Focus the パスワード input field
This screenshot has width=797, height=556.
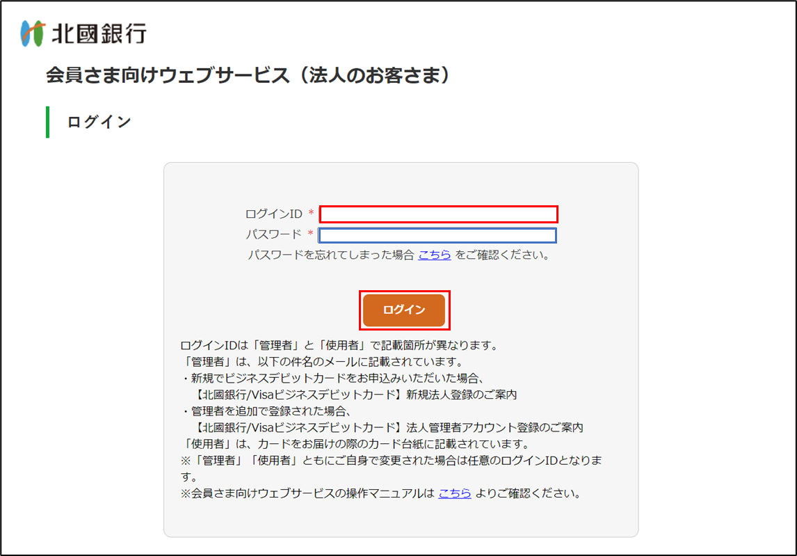(x=438, y=235)
